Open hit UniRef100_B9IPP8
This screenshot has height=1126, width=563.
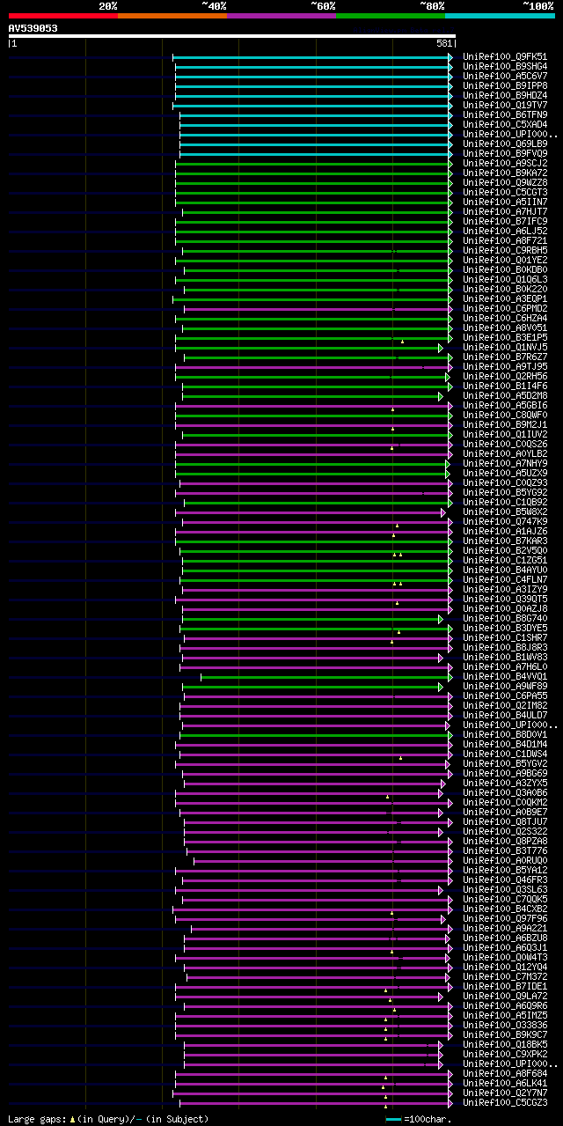(505, 85)
